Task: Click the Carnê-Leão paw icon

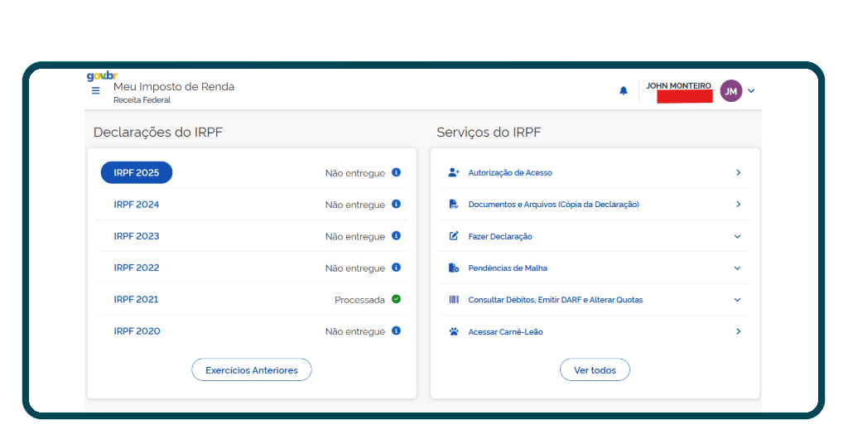Action: point(454,331)
